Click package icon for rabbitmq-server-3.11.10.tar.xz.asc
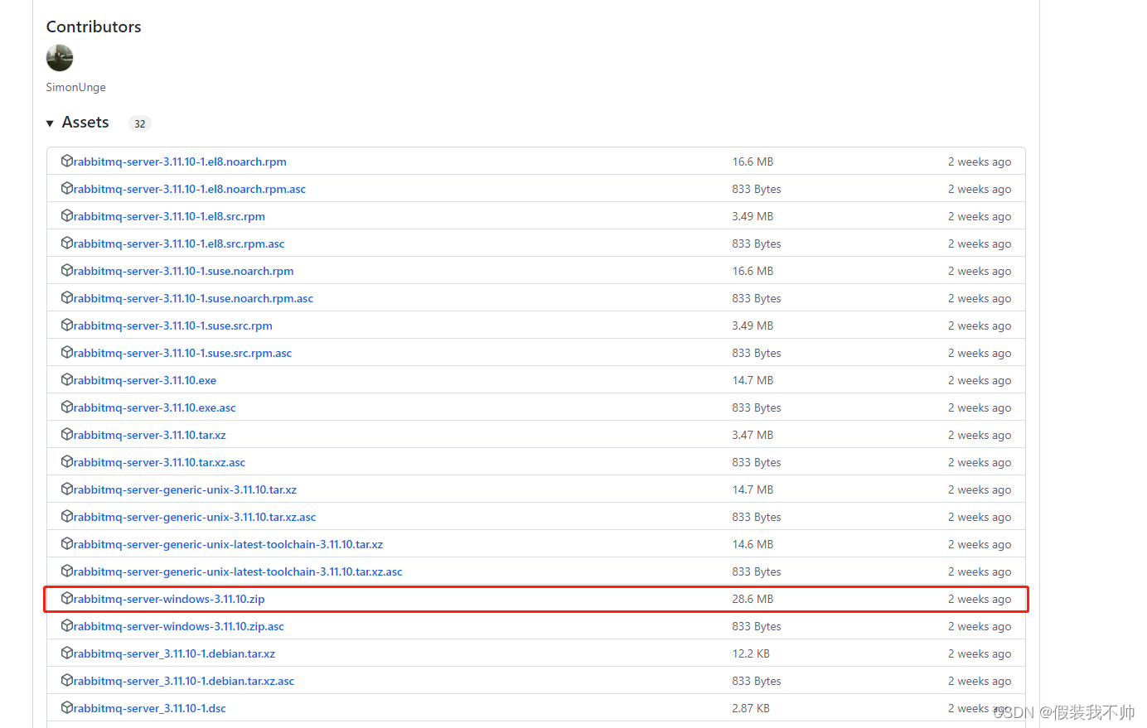This screenshot has width=1147, height=728. (x=67, y=461)
